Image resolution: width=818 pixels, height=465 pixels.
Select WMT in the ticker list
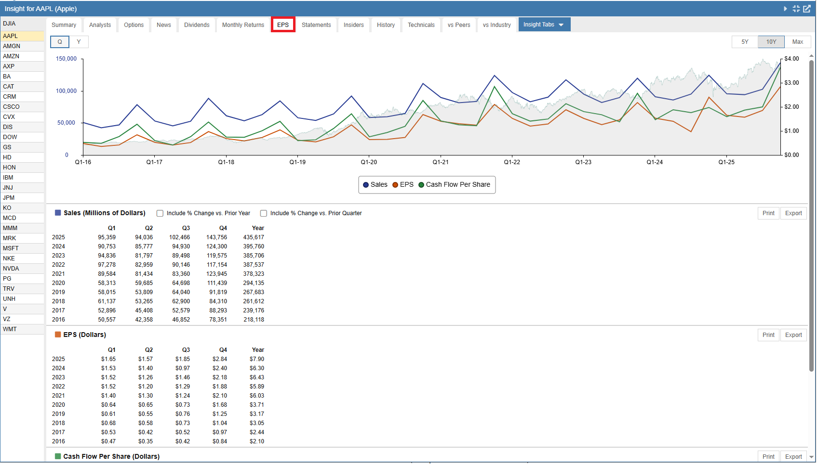pyautogui.click(x=22, y=329)
